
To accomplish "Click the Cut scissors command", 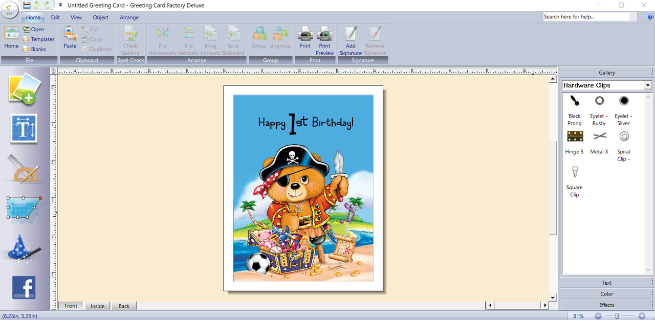I will [x=90, y=30].
